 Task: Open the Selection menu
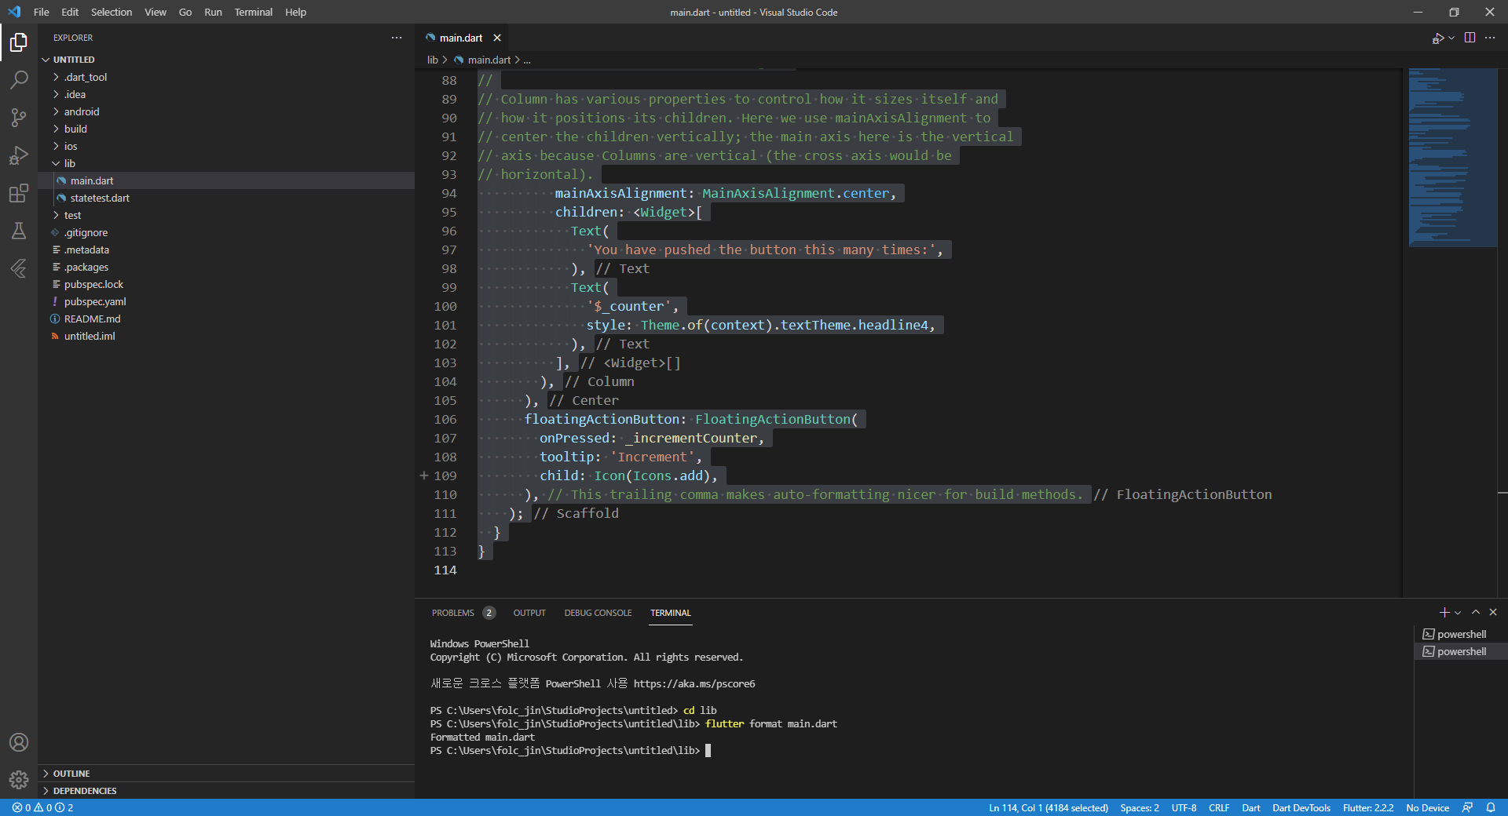pos(112,12)
